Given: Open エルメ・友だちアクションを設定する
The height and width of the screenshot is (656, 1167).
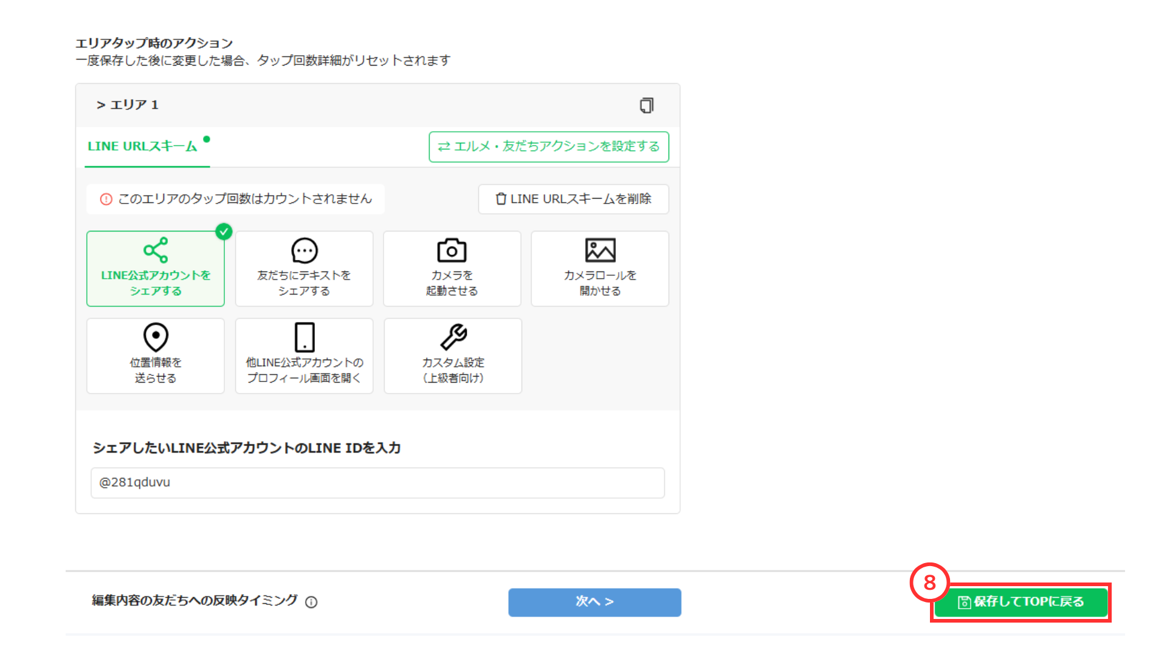Looking at the screenshot, I should 548,146.
